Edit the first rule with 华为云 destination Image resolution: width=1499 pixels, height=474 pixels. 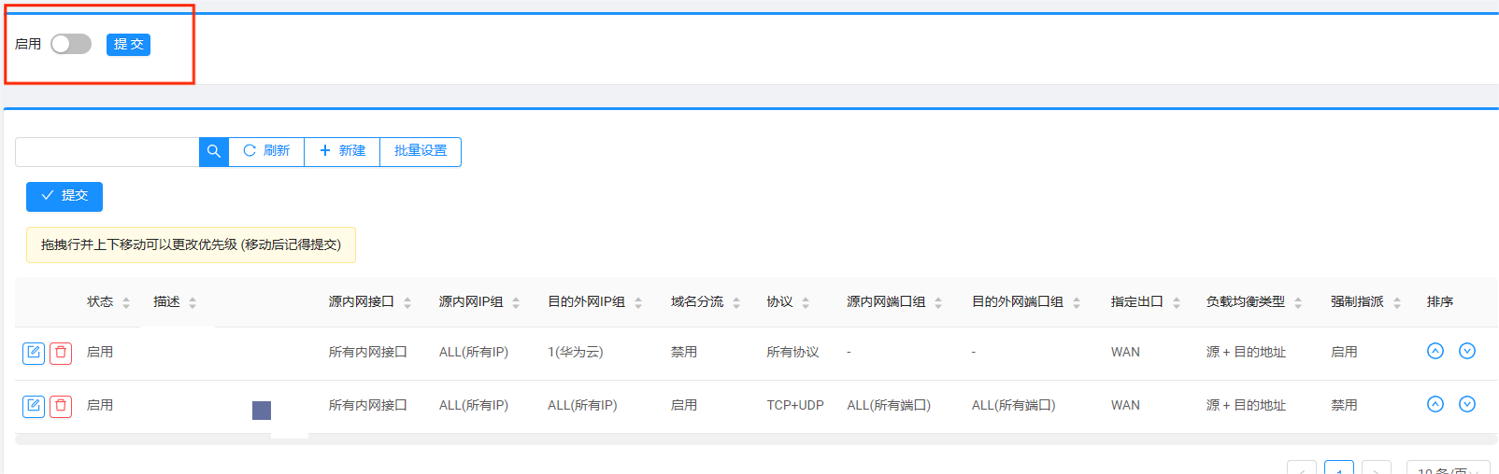[x=34, y=353]
